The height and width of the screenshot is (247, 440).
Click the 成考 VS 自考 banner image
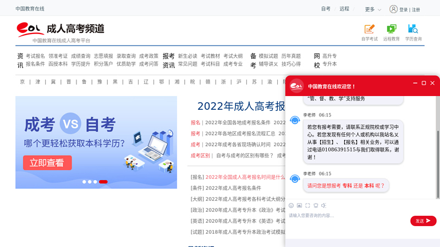[x=96, y=142]
